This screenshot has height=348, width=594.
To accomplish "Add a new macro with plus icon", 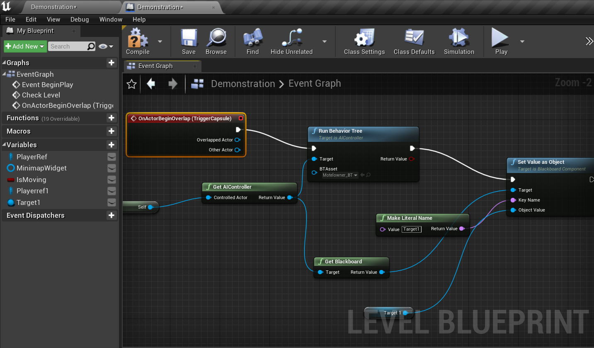I will (x=112, y=131).
